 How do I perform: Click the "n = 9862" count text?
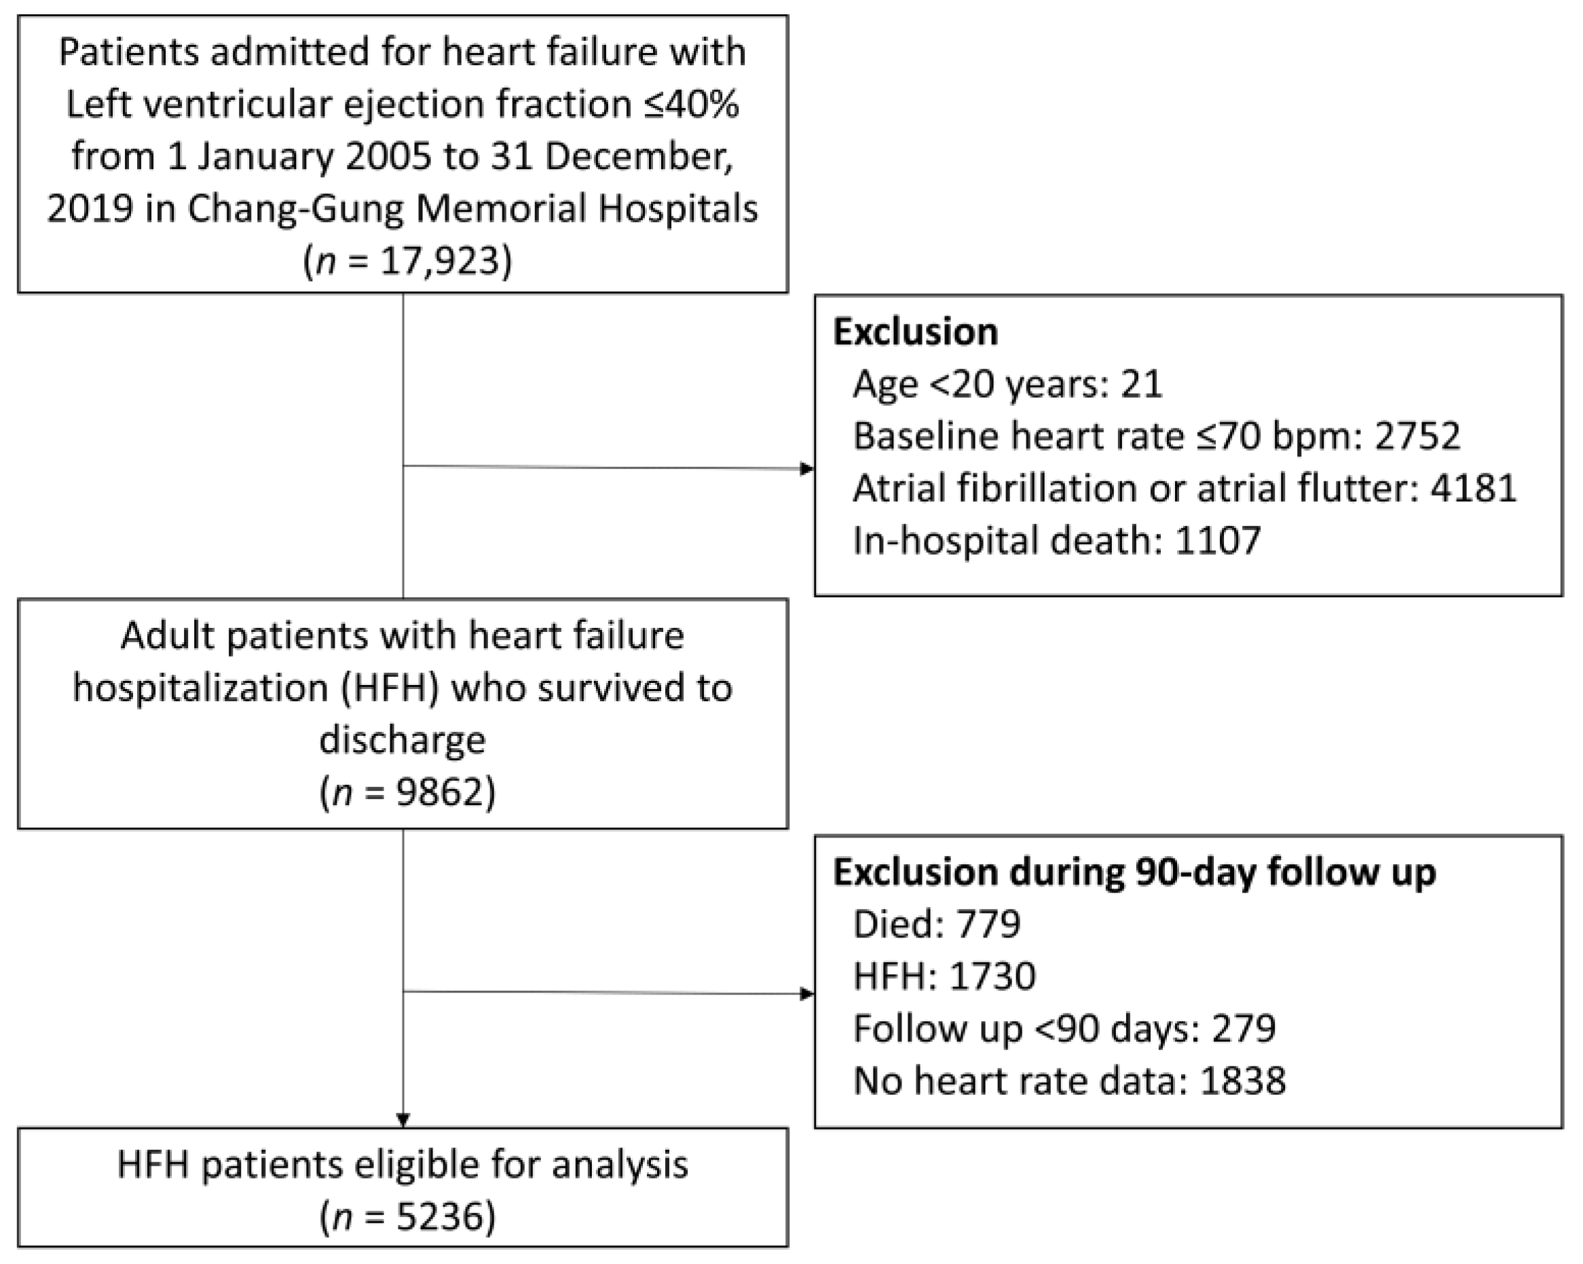pos(407,792)
